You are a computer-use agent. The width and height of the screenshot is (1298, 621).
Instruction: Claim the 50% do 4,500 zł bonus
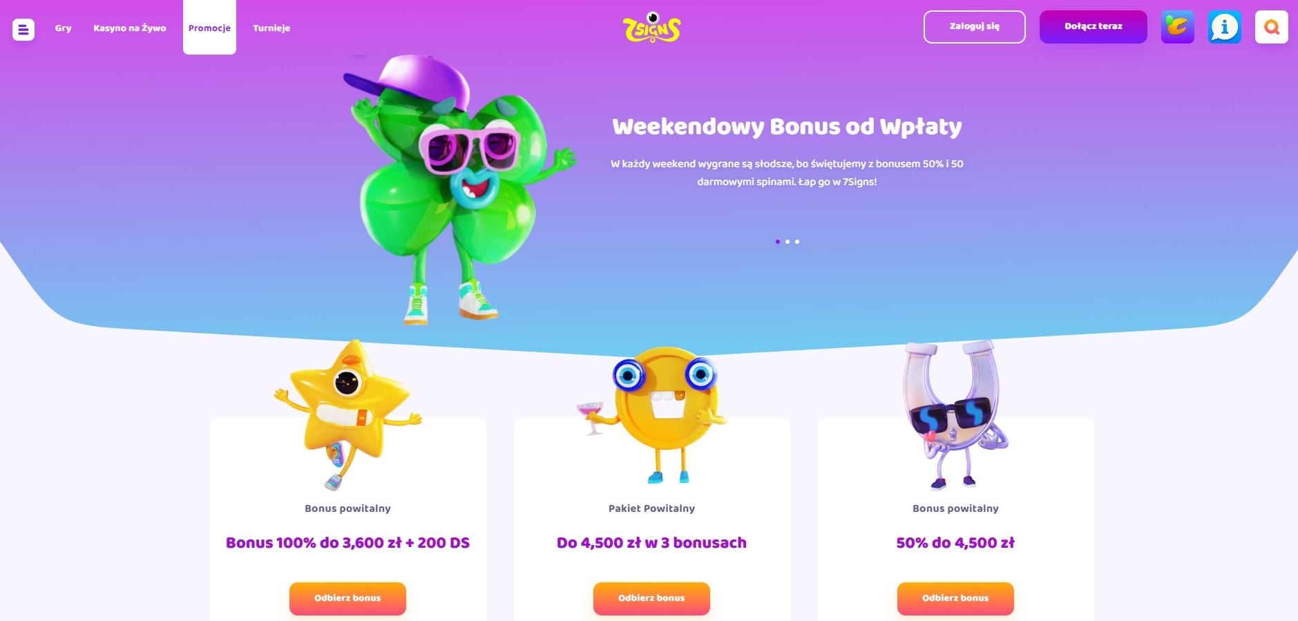click(x=955, y=598)
